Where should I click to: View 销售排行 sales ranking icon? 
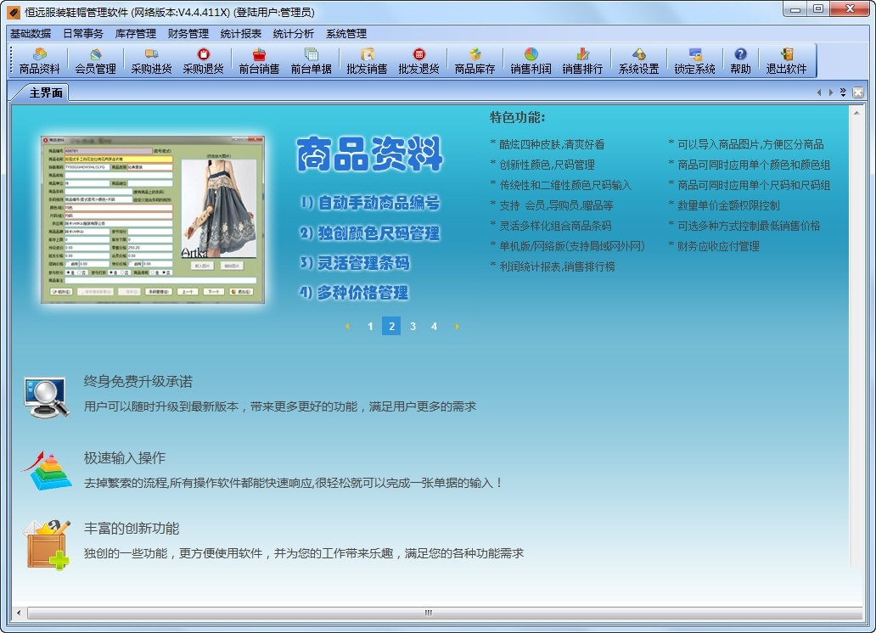click(582, 61)
